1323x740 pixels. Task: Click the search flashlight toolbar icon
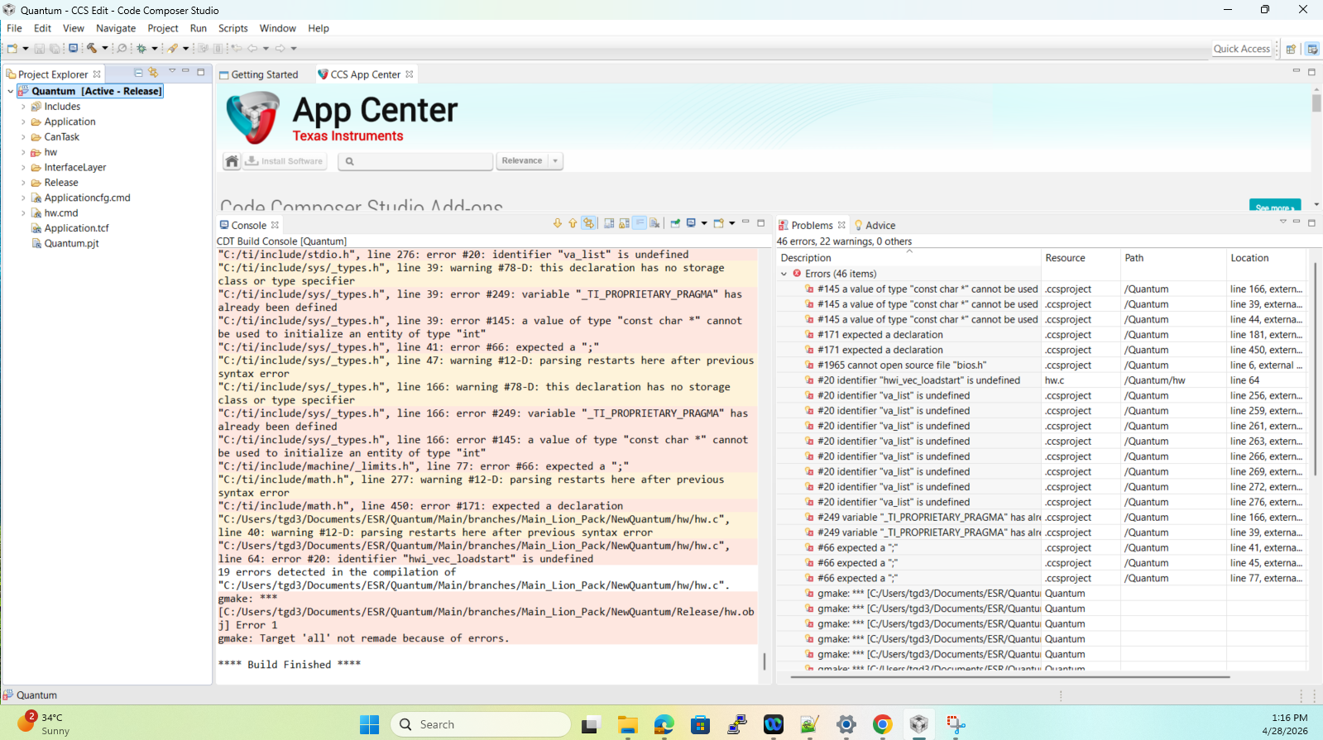172,49
